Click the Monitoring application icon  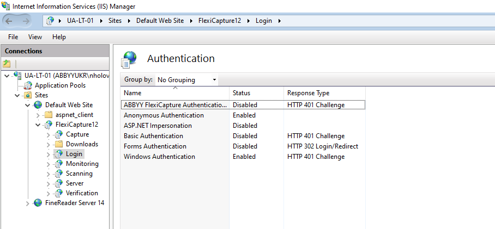pos(59,164)
